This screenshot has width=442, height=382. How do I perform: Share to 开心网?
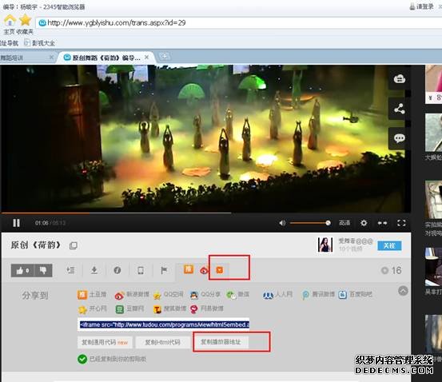(x=92, y=309)
